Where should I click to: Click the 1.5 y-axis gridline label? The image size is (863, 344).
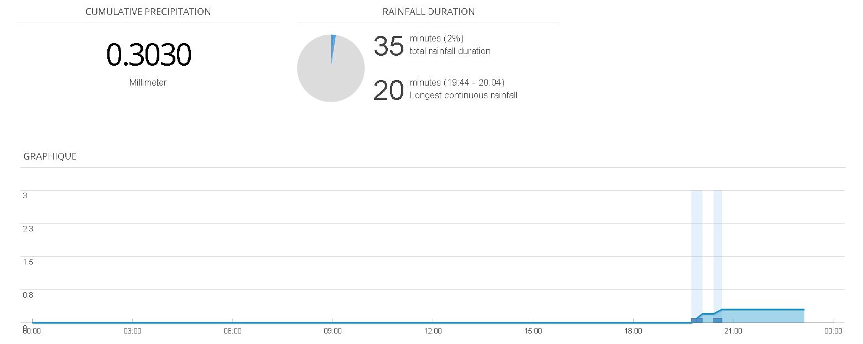click(x=28, y=262)
